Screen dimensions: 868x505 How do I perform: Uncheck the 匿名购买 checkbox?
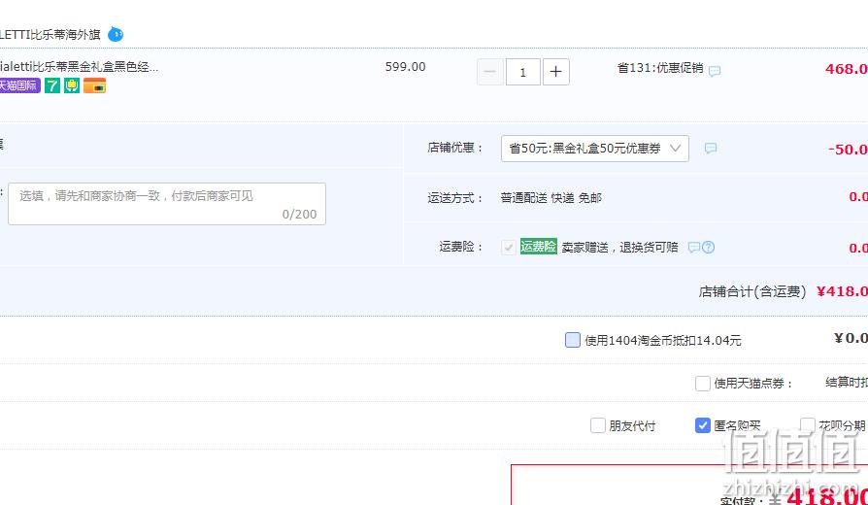pyautogui.click(x=703, y=425)
